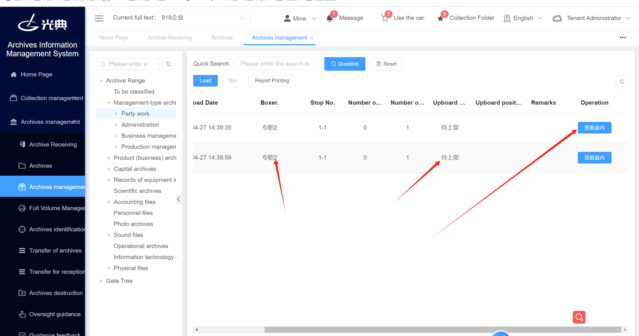Click the scrollbar right arrow
Viewport: 639px width, 336px height.
[x=625, y=329]
